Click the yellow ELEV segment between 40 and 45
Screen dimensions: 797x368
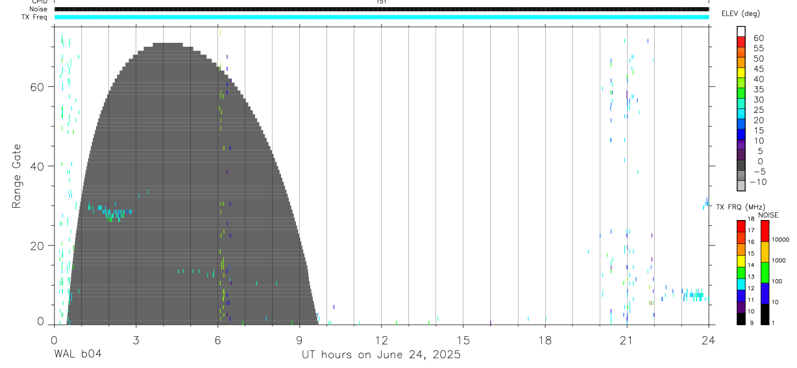[x=741, y=73]
